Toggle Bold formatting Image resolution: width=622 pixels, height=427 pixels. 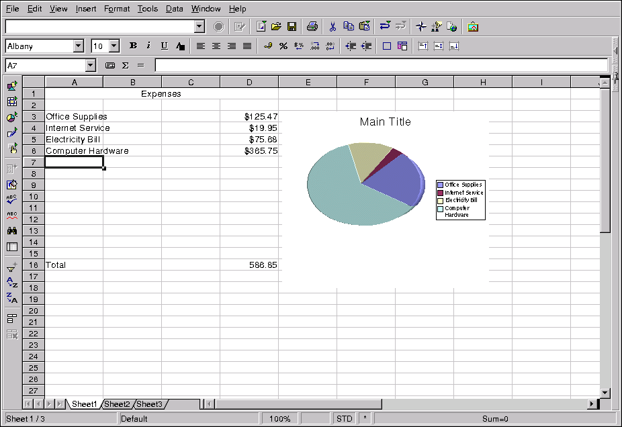[x=133, y=46]
